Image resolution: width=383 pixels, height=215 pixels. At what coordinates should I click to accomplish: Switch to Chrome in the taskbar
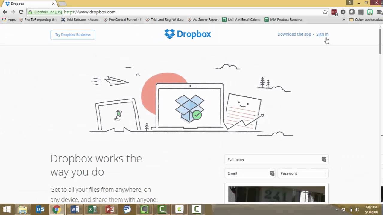tap(57, 209)
